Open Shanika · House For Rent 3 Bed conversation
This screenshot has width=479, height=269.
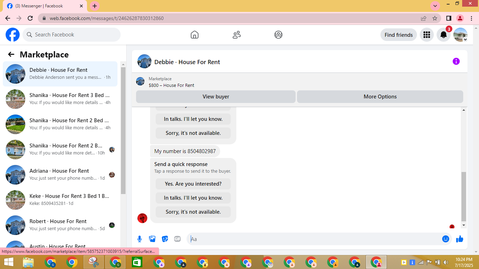[x=60, y=99]
